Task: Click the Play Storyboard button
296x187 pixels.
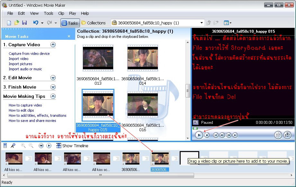Action: 49,146
